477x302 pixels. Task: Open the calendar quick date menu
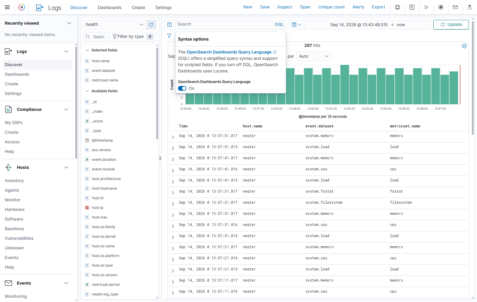(297, 25)
